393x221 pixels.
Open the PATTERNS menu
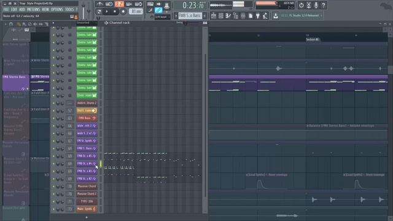tap(33, 9)
